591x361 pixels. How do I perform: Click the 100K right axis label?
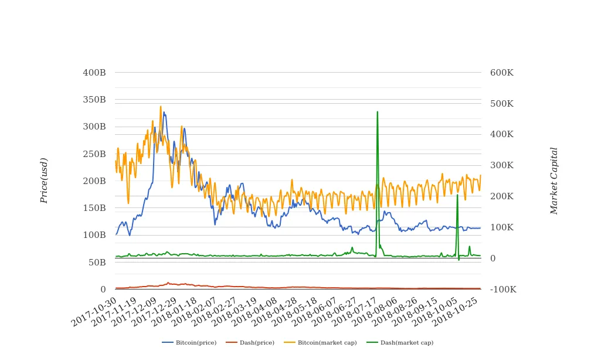(502, 227)
